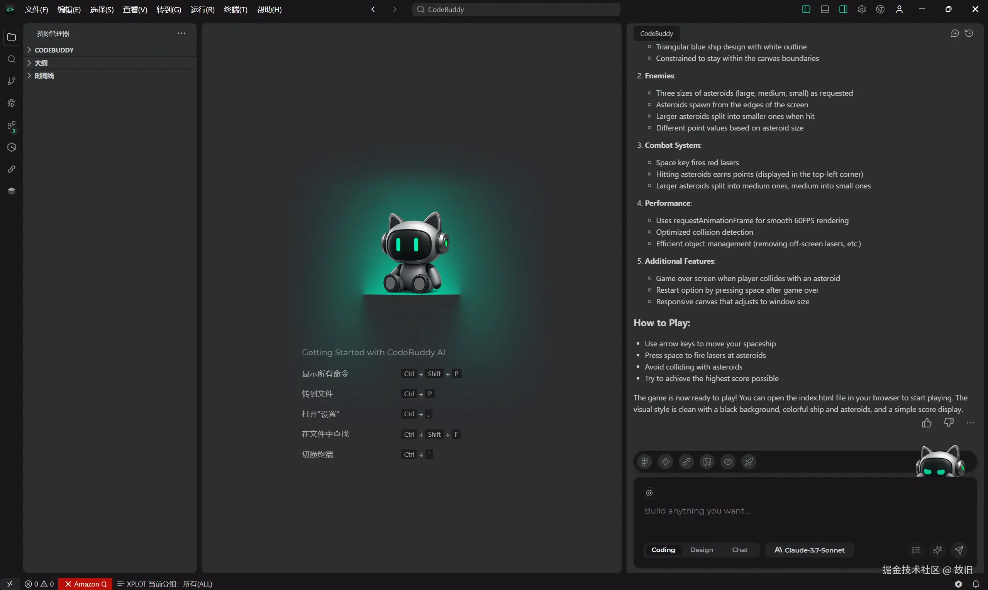Click the Amazon Q status bar button
The height and width of the screenshot is (590, 988).
[x=85, y=584]
